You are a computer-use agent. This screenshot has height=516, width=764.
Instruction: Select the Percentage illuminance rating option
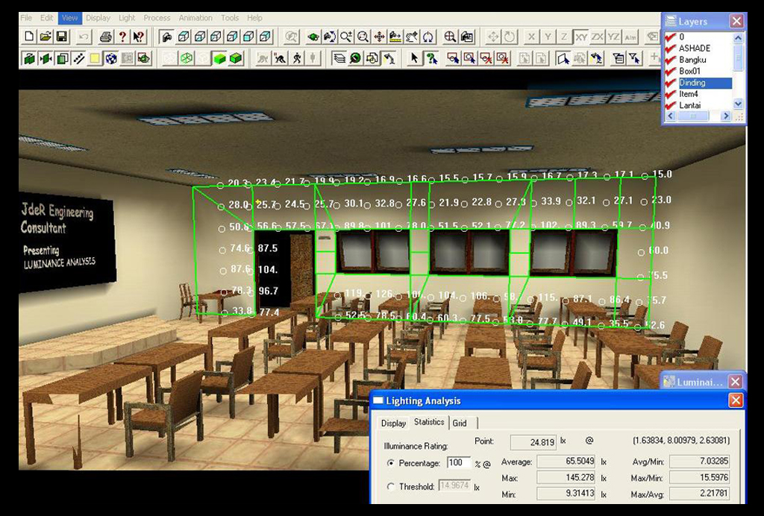(x=390, y=463)
